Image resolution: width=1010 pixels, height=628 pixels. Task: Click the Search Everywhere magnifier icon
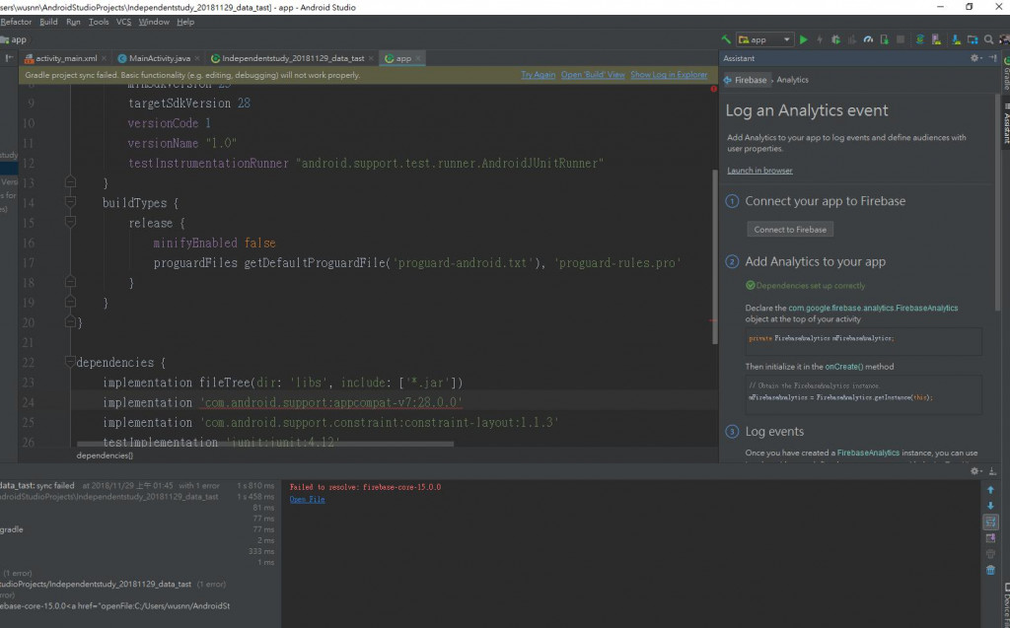click(x=988, y=39)
